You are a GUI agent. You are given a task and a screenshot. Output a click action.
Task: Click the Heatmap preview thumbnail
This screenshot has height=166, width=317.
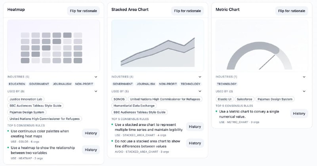53,46
